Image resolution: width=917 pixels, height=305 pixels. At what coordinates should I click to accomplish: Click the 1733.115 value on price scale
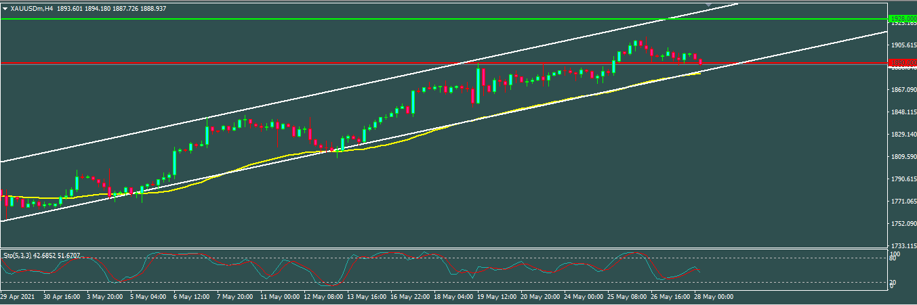point(903,245)
